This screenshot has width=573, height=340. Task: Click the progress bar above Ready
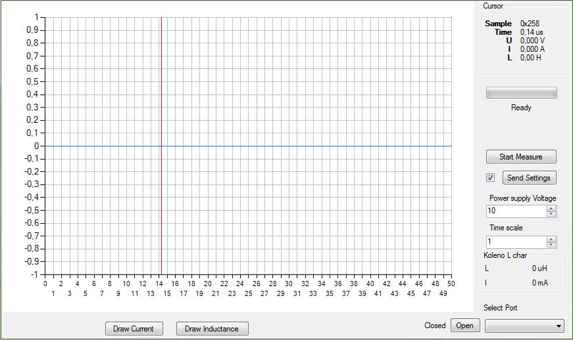522,93
